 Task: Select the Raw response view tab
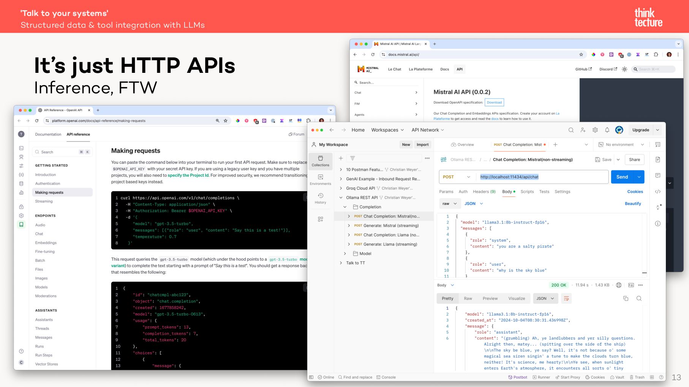click(468, 299)
